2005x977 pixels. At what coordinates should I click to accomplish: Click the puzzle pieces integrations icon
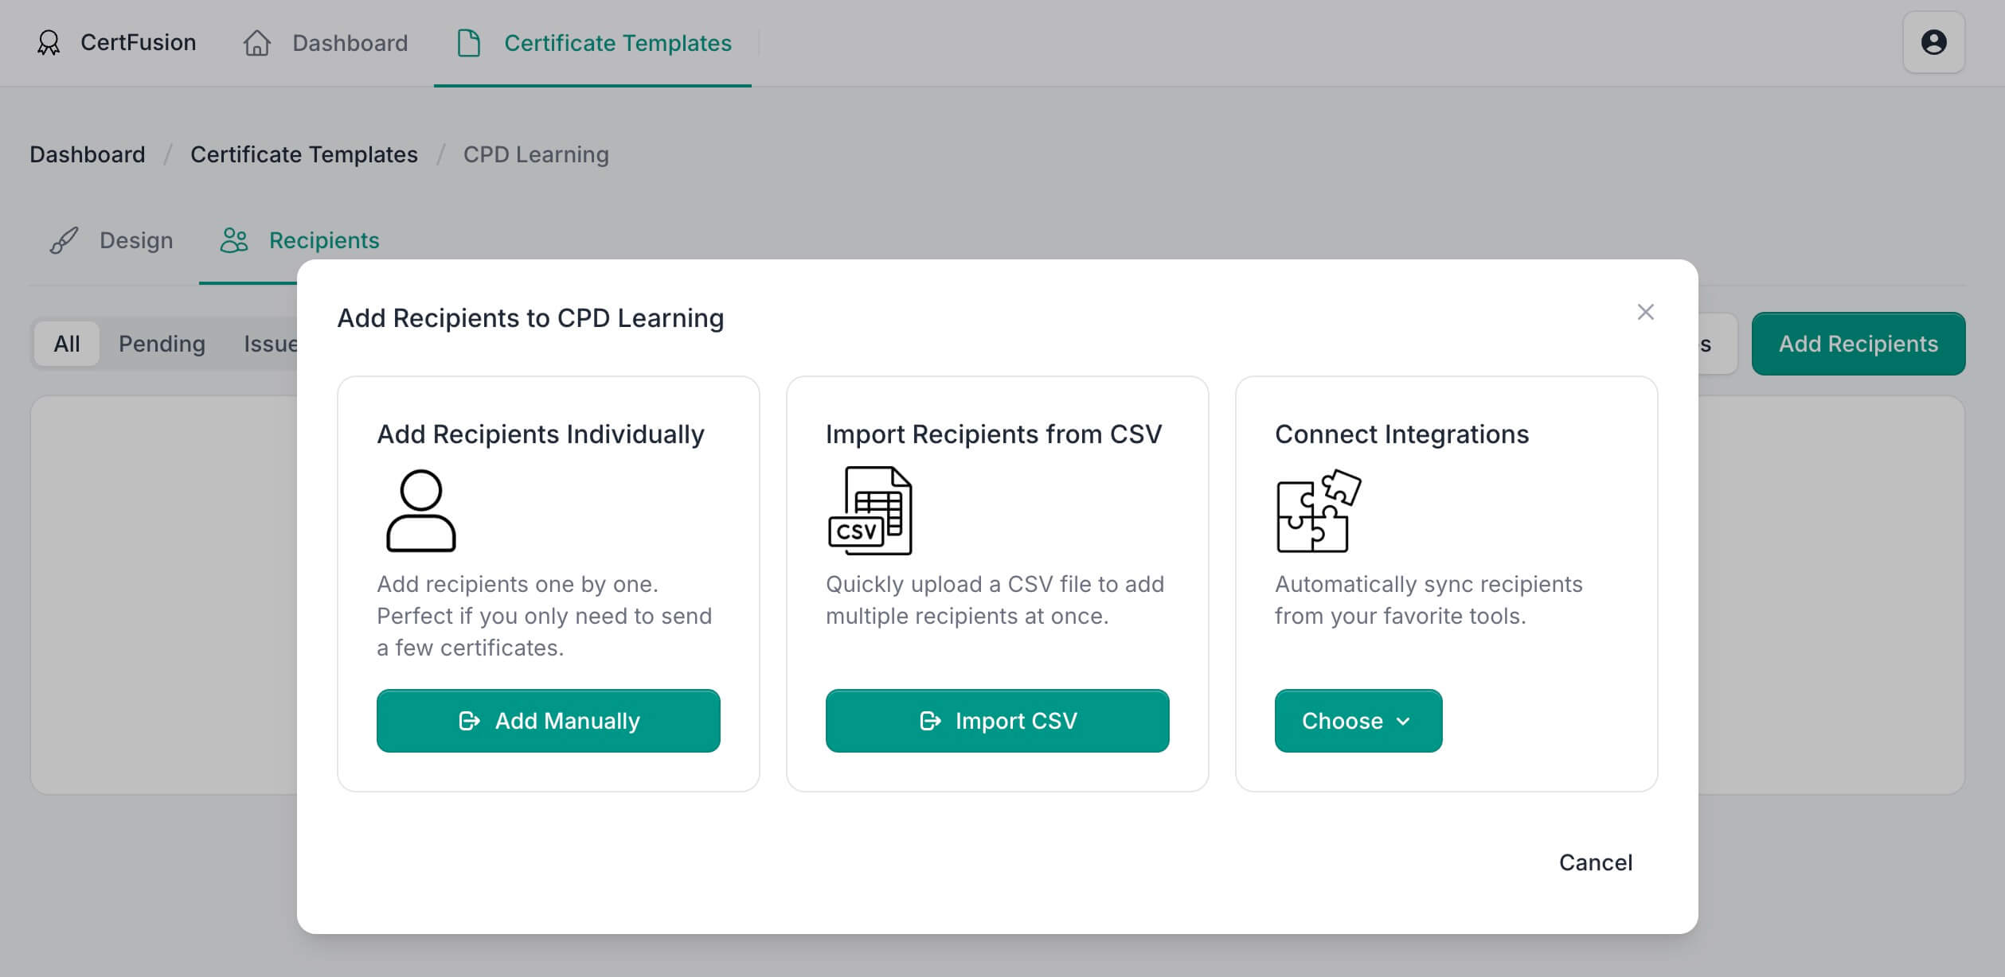click(1318, 511)
